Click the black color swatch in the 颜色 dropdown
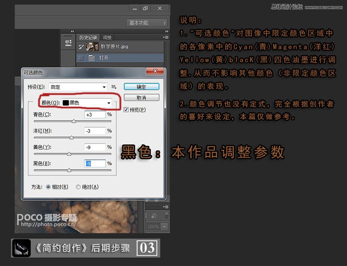The width and height of the screenshot is (347, 266). 65,103
